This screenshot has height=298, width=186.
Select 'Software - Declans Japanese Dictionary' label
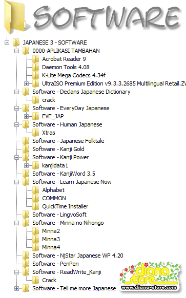(81, 92)
